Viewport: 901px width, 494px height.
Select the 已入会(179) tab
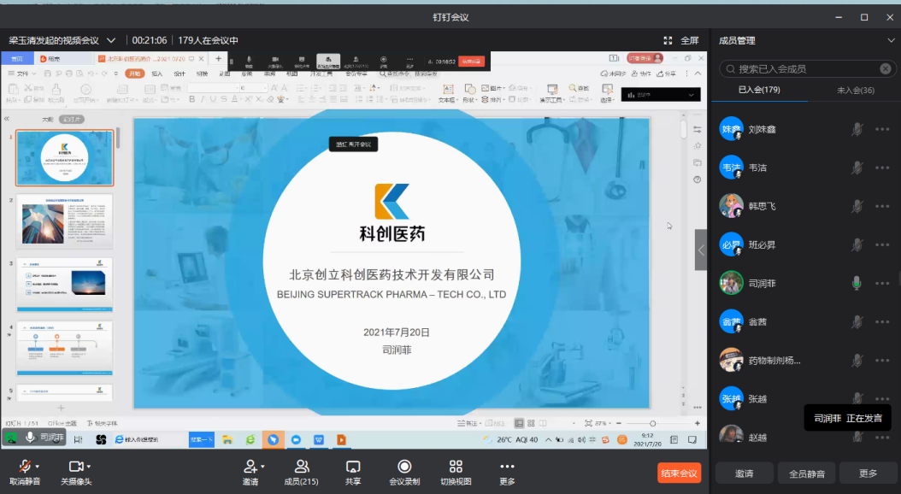pyautogui.click(x=759, y=91)
